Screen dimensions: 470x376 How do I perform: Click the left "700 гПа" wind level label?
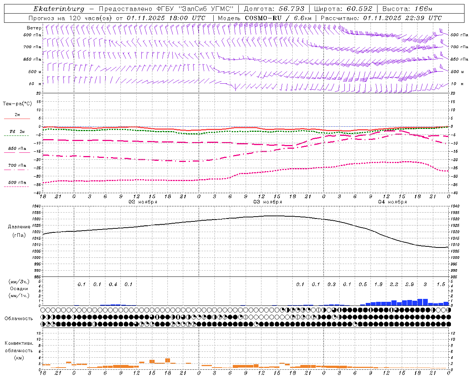pos(32,47)
